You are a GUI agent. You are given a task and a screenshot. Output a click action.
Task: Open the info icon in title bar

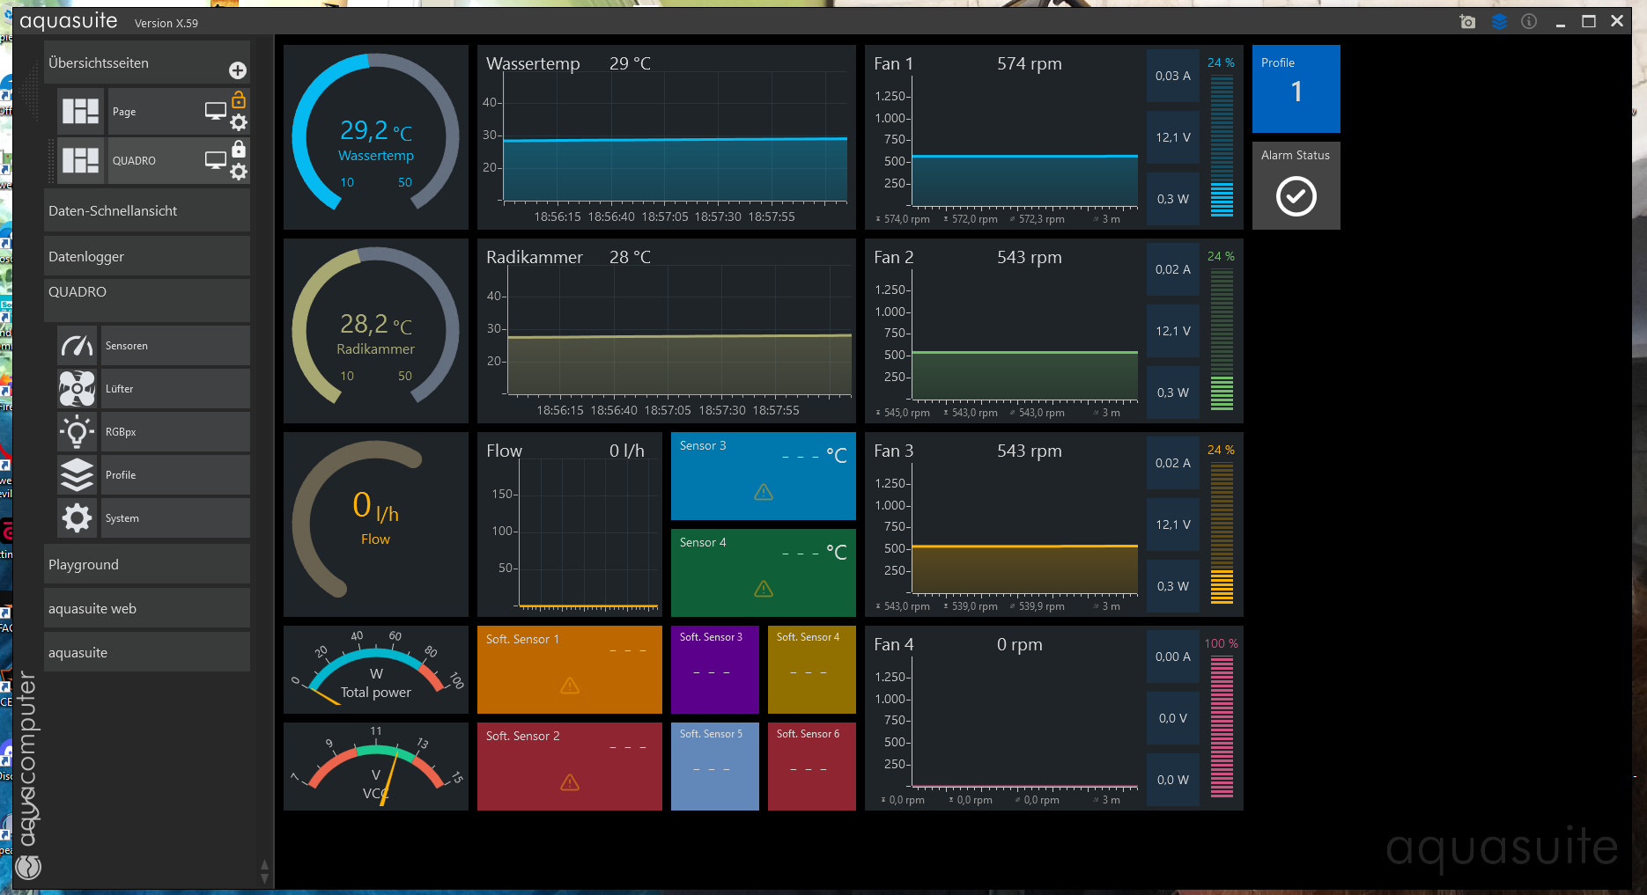point(1529,21)
